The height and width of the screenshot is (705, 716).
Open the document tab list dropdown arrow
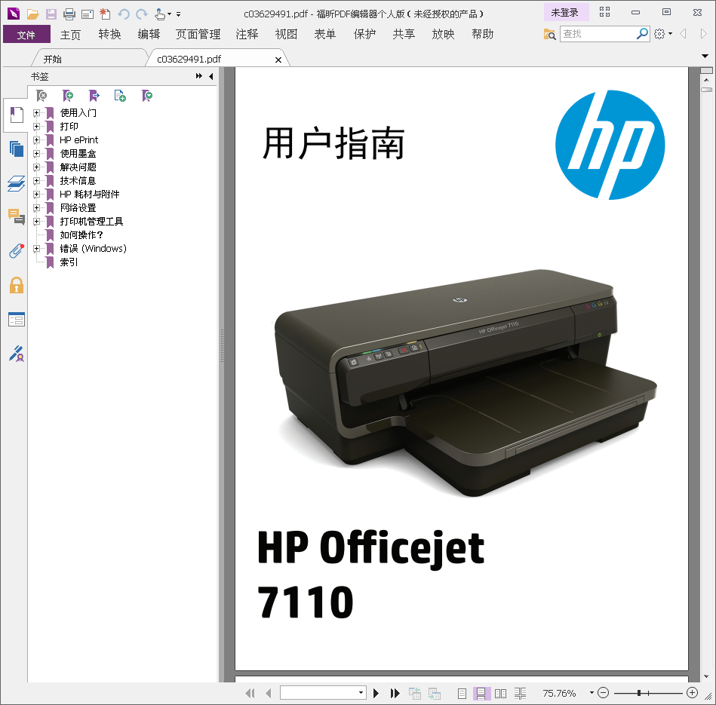coord(705,56)
